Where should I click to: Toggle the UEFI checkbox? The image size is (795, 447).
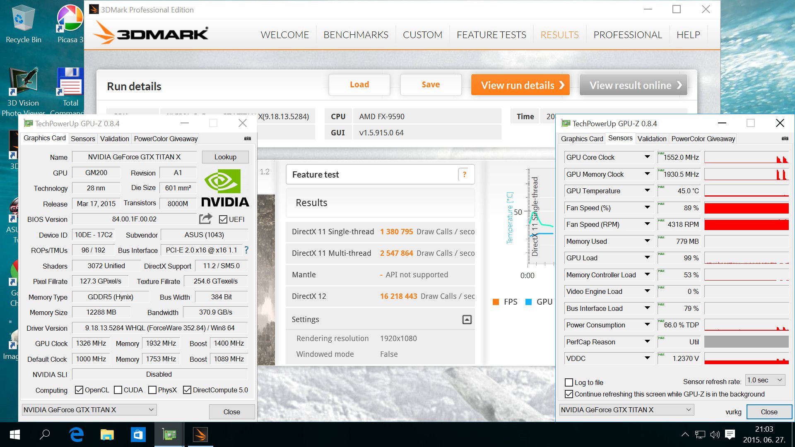coord(223,219)
